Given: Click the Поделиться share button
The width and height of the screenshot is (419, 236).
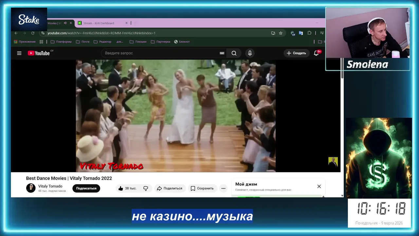Looking at the screenshot, I should (169, 188).
